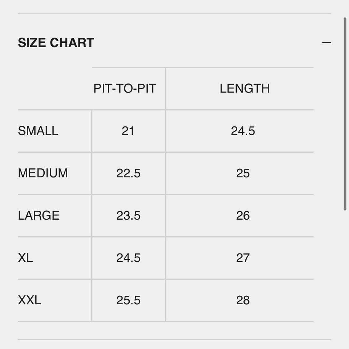Click the LARGE row label

click(39, 216)
